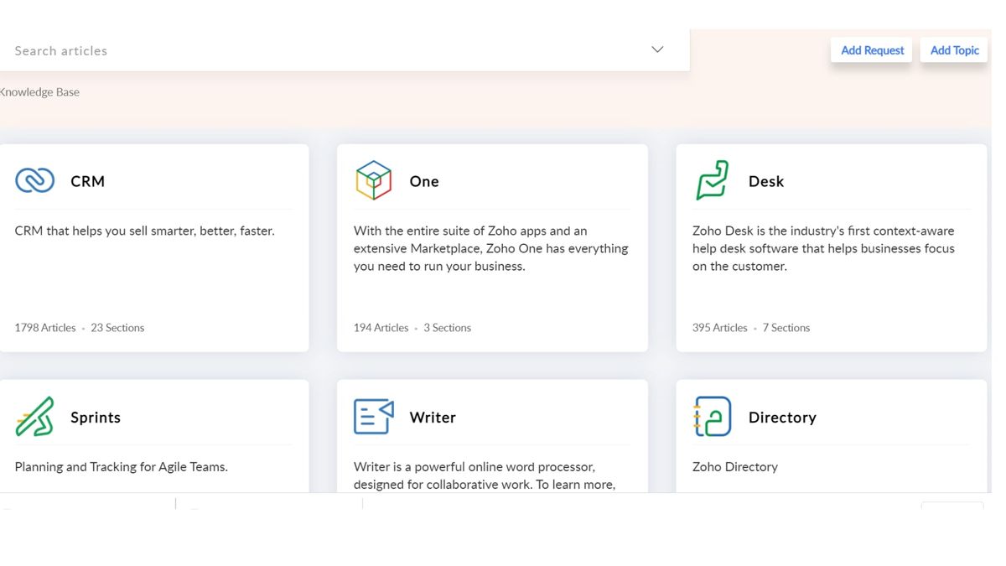Open the search scope dropdown chevron

pos(656,49)
